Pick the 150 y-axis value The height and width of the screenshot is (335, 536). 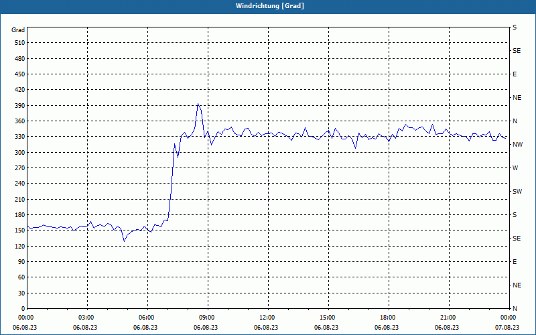[x=20, y=230]
